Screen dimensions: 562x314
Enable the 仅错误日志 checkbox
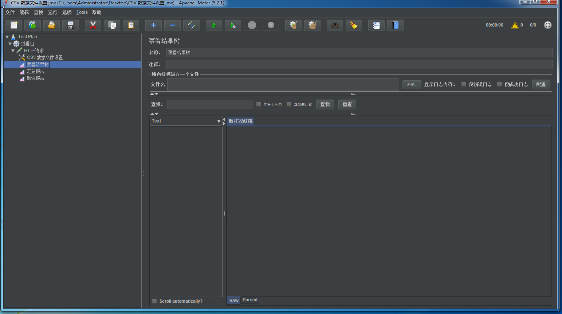point(464,84)
